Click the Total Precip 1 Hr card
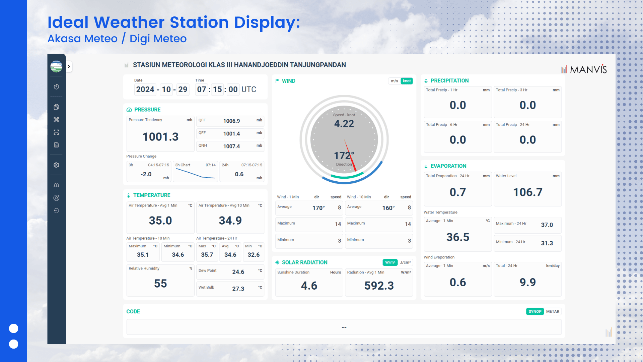This screenshot has width=643, height=362. (458, 102)
